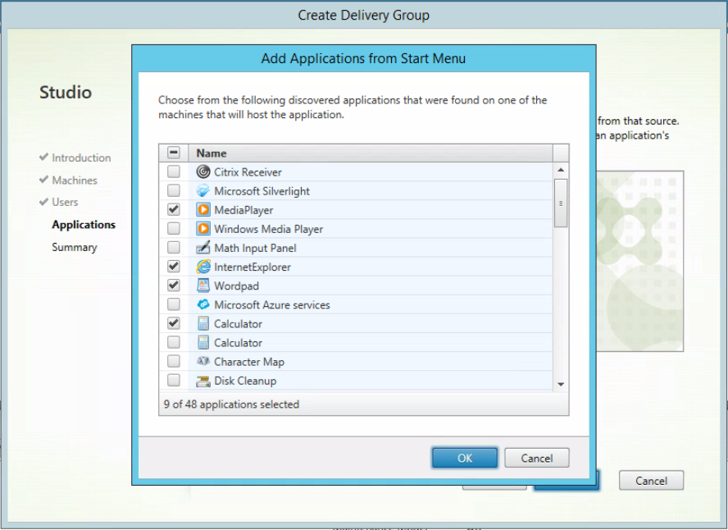Viewport: 728px width, 530px height.
Task: Toggle the select-all checkbox in the Name header
Action: (x=174, y=153)
